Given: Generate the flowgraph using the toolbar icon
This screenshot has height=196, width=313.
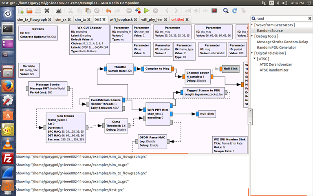Looking at the screenshot, I should point(138,10).
